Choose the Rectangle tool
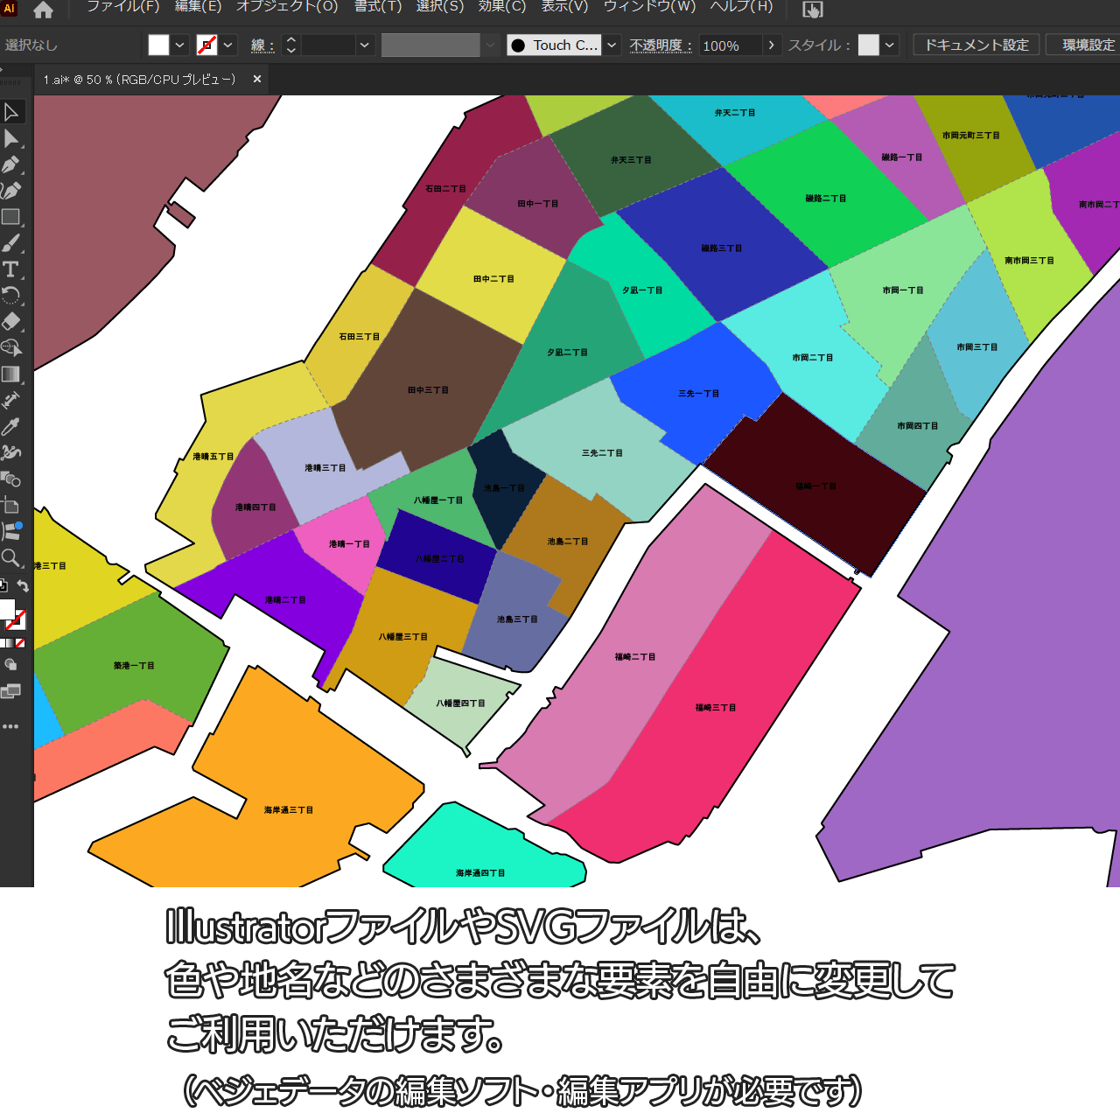The image size is (1120, 1120). coord(11,217)
